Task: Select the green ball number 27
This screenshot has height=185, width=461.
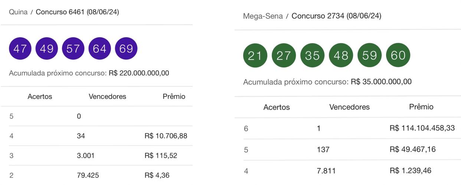Action: pos(284,55)
